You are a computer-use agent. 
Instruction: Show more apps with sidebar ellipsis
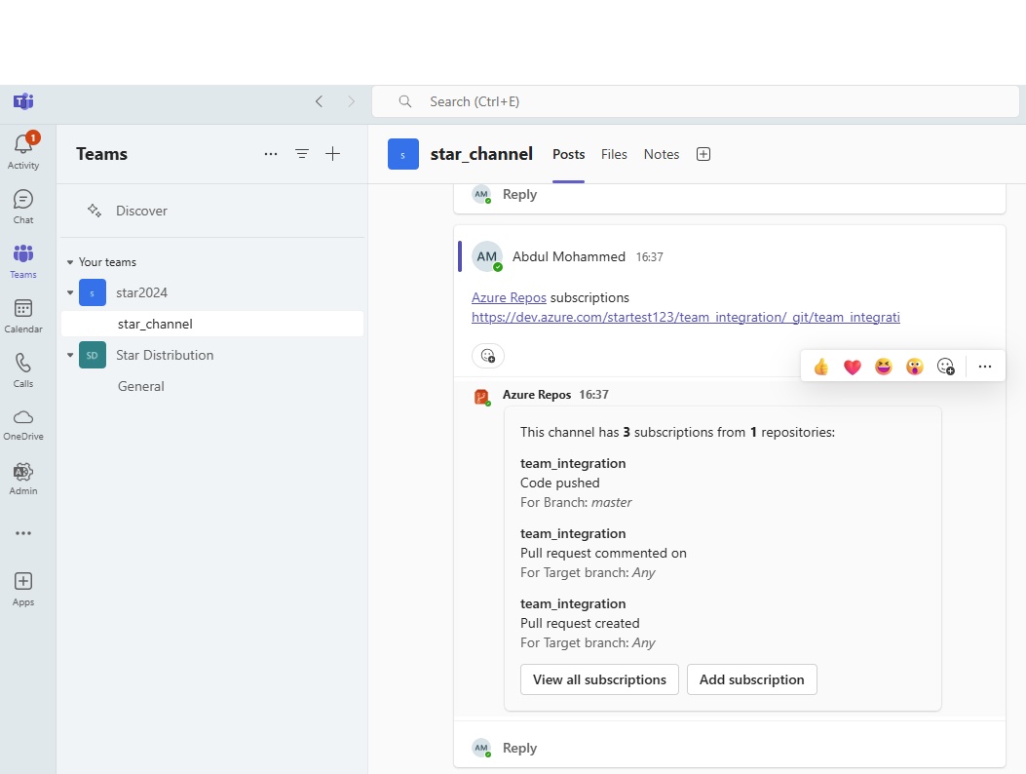pyautogui.click(x=23, y=533)
